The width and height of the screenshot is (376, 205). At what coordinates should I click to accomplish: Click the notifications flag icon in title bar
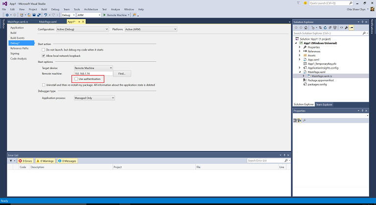(298, 3)
